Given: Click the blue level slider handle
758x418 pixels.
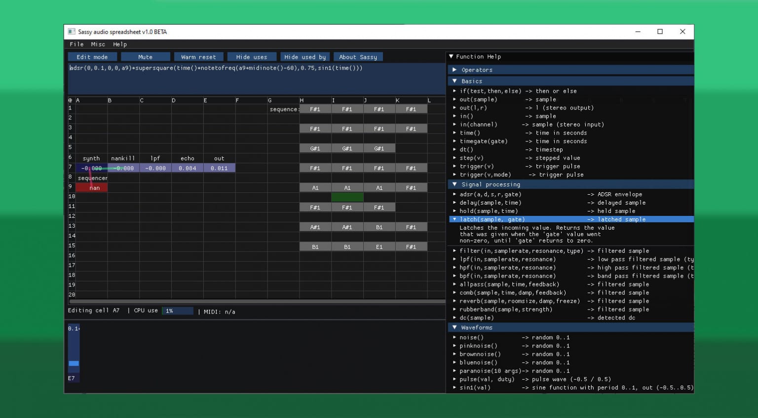Looking at the screenshot, I should (x=74, y=363).
